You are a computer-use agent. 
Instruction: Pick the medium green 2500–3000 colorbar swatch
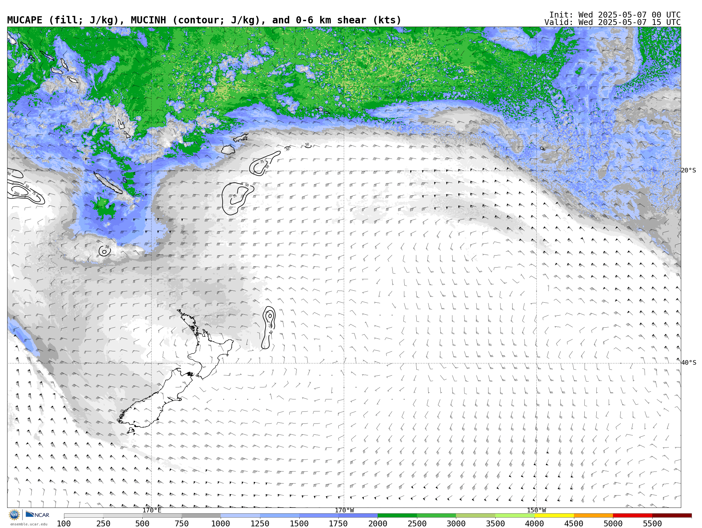436,516
